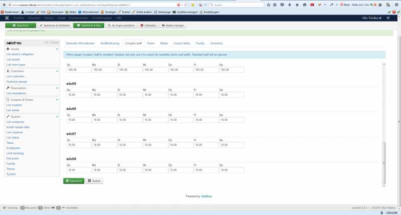Open the Firefox hamburger menu
Viewport: 401px width, 215px height.
pos(396,5)
